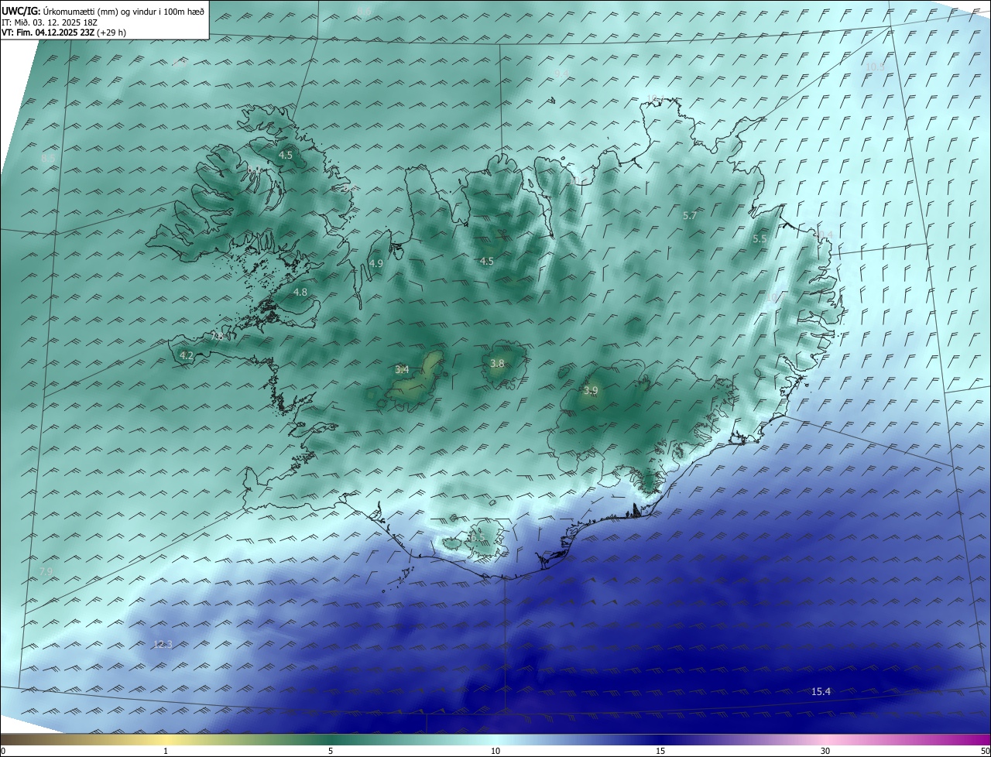Click the color scale tick labeled 1
This screenshot has width=991, height=757.
point(166,751)
